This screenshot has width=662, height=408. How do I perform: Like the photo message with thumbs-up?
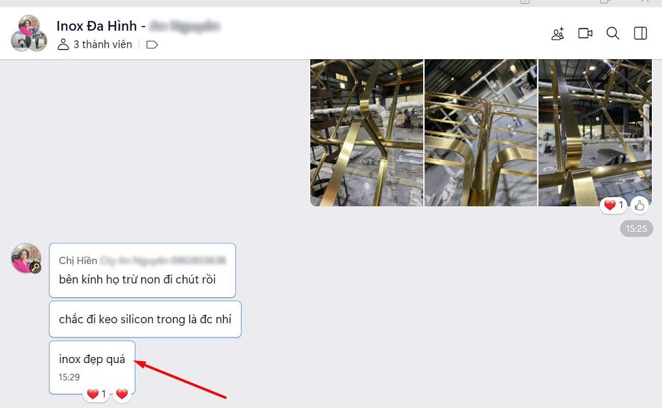tap(640, 205)
